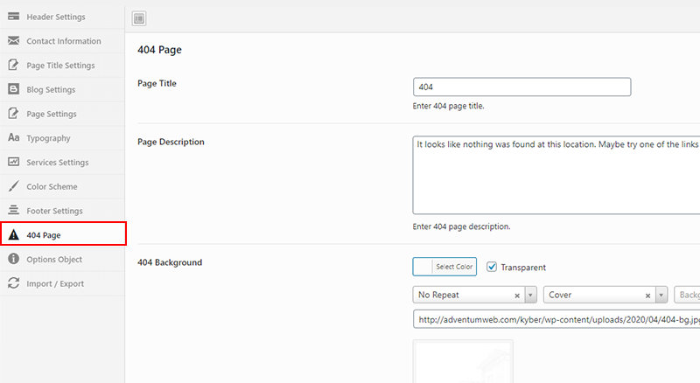
Task: Click the Blog Settings icon
Action: 14,89
